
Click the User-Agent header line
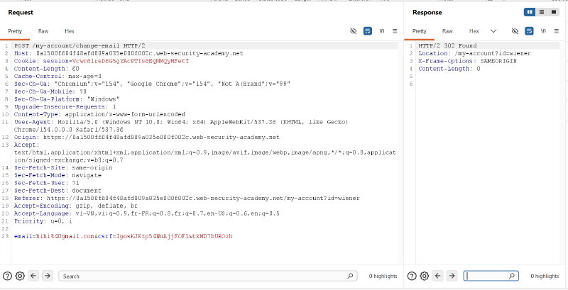181,126
